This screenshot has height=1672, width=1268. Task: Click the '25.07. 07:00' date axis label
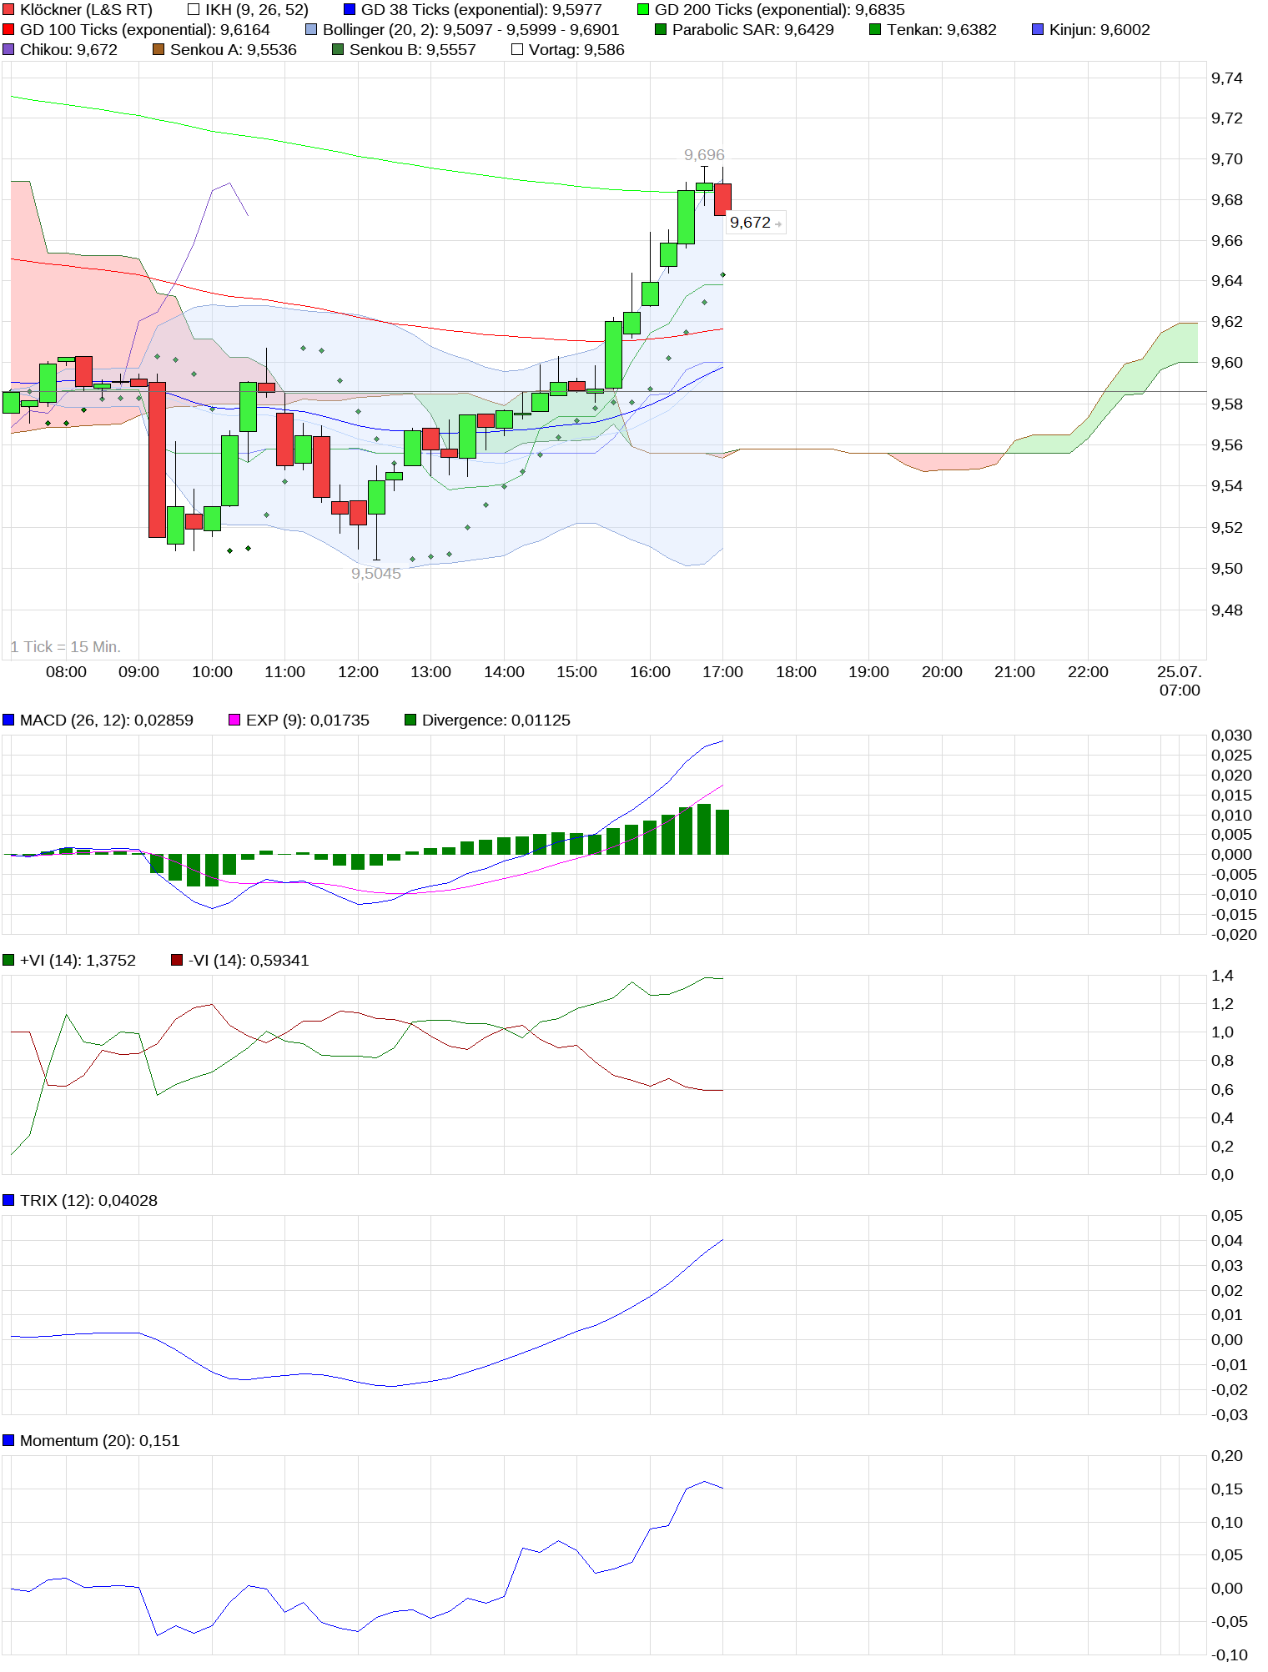1179,681
